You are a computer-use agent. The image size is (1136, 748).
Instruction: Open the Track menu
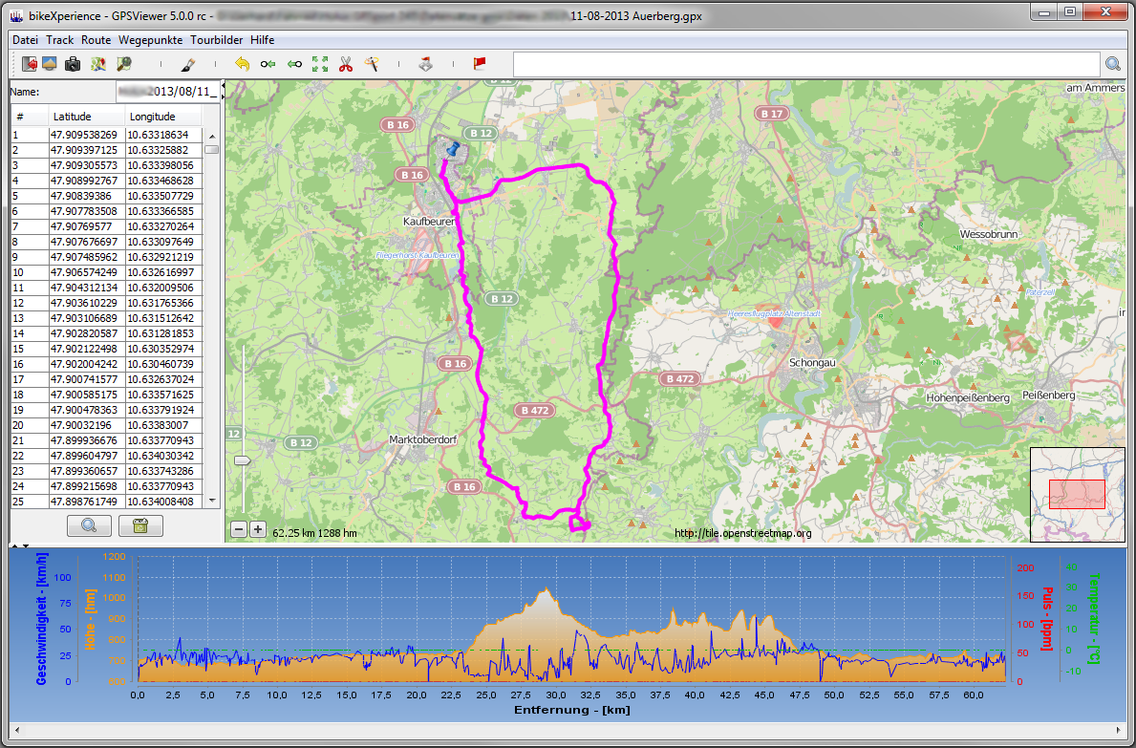[59, 40]
